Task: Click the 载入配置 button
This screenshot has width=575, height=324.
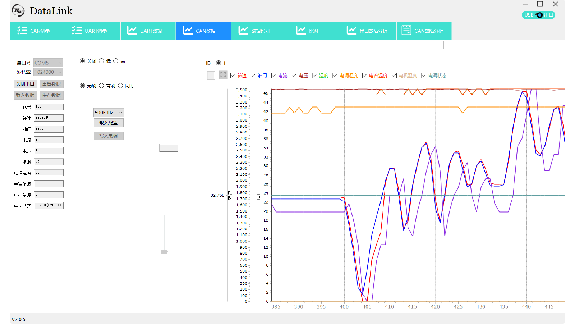Action: pos(109,123)
